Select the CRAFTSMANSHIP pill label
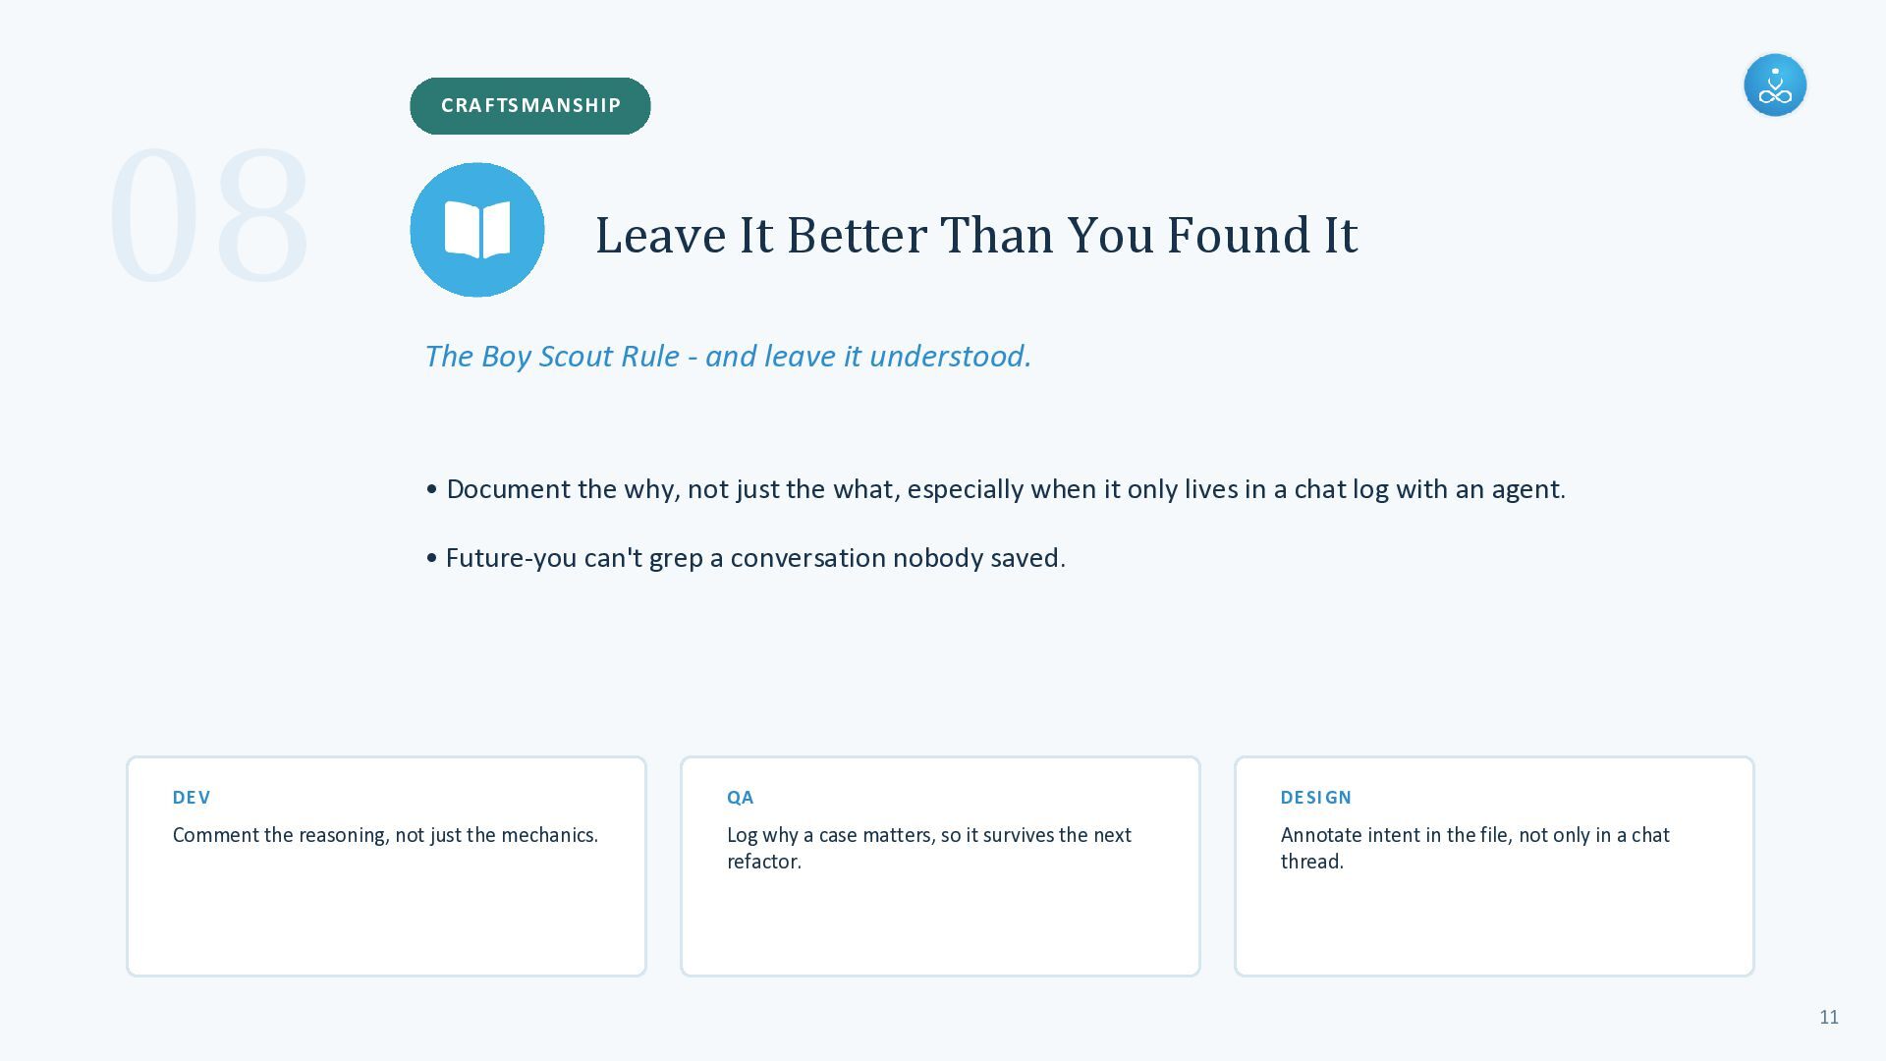 [x=530, y=106]
